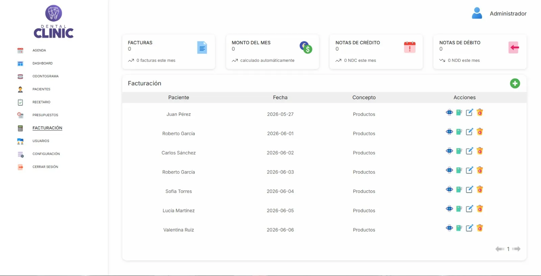This screenshot has height=276, width=541.
Task: Click the Monto del Mes summary card
Action: pyautogui.click(x=272, y=52)
